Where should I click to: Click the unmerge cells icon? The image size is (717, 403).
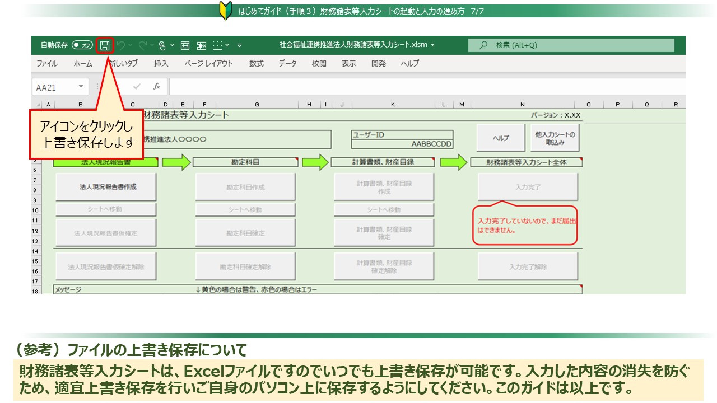(x=202, y=45)
